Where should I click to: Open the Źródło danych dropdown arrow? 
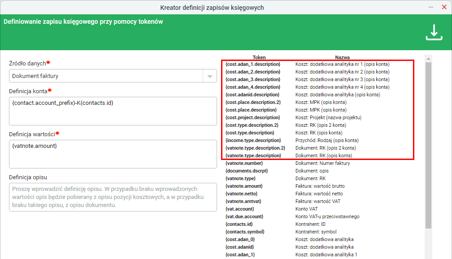tap(209, 76)
